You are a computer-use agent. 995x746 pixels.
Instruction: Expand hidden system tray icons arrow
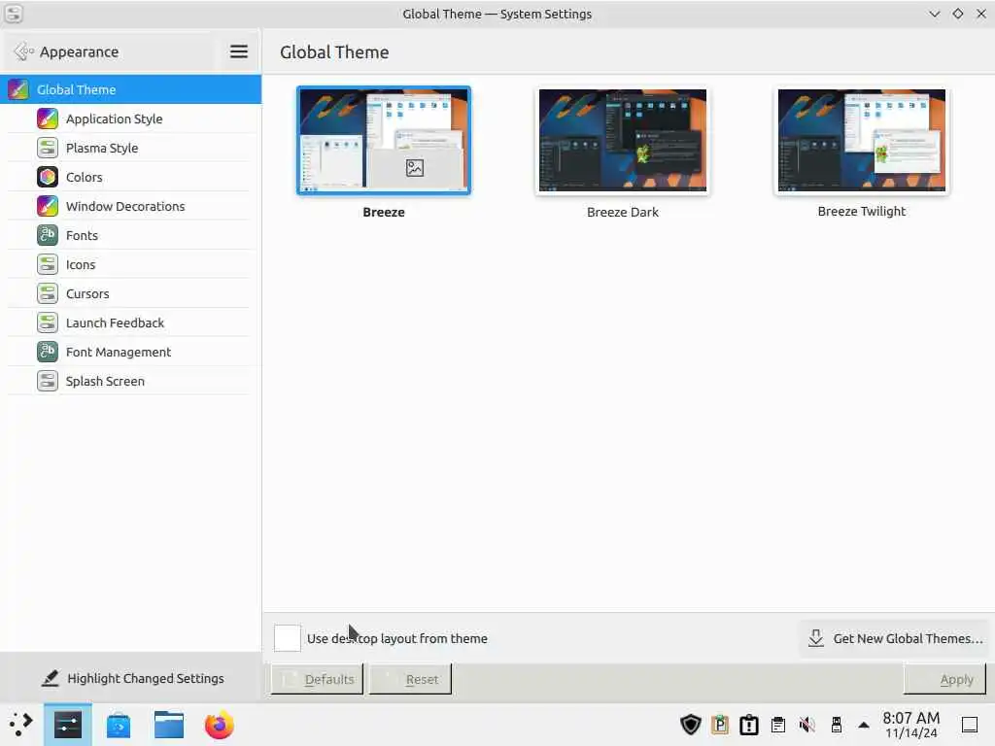click(864, 725)
